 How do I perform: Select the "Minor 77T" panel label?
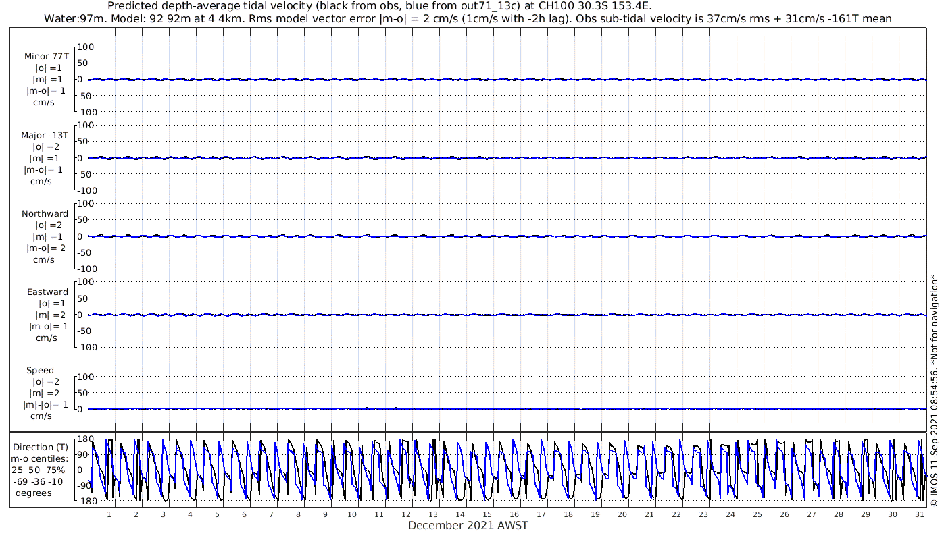point(46,57)
